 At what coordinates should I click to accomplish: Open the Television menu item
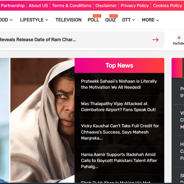pyautogui.click(x=68, y=20)
